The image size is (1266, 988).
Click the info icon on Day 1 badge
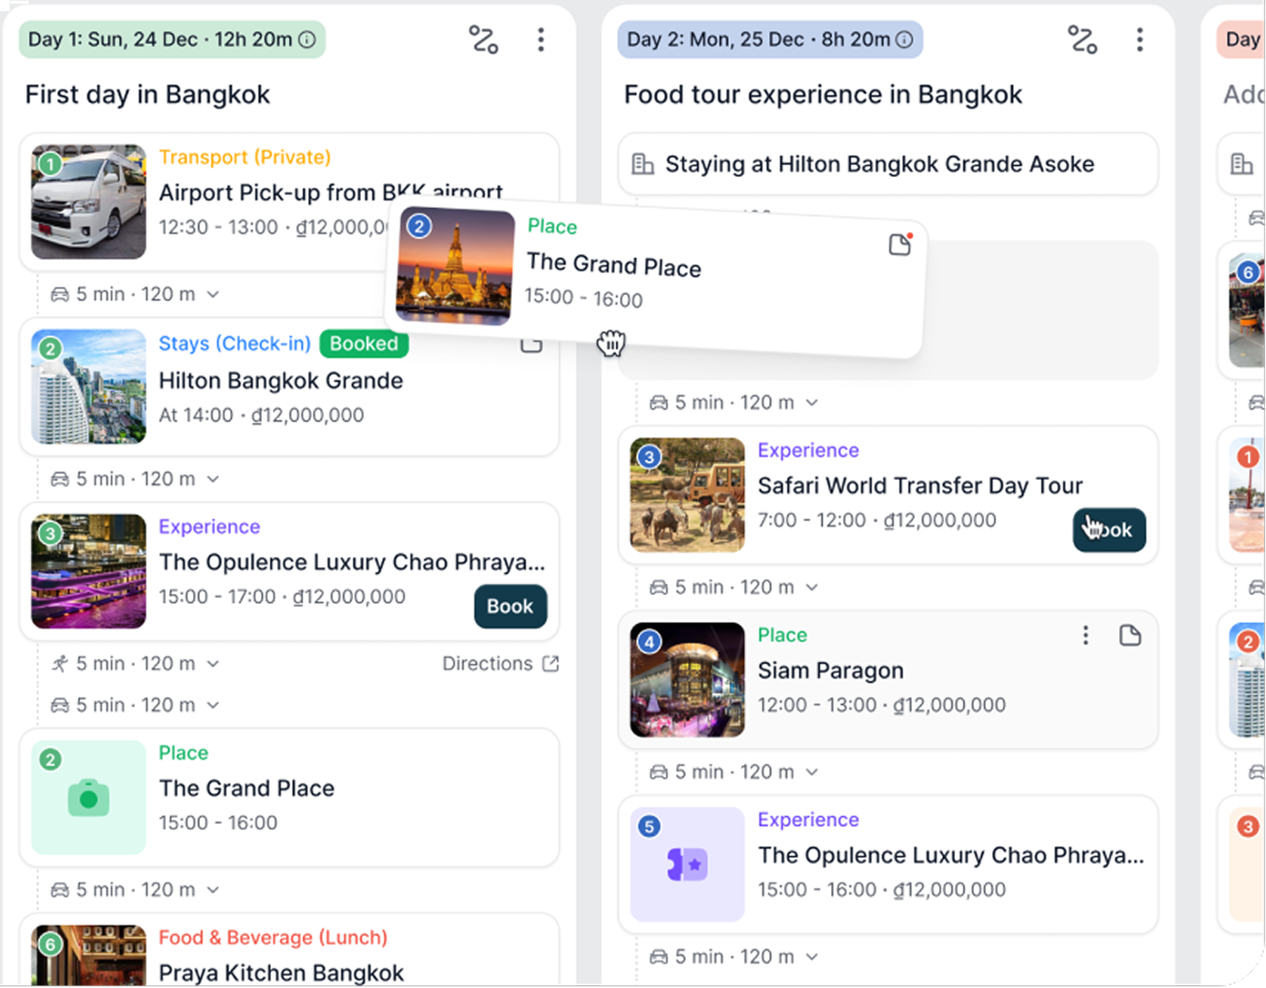point(307,40)
